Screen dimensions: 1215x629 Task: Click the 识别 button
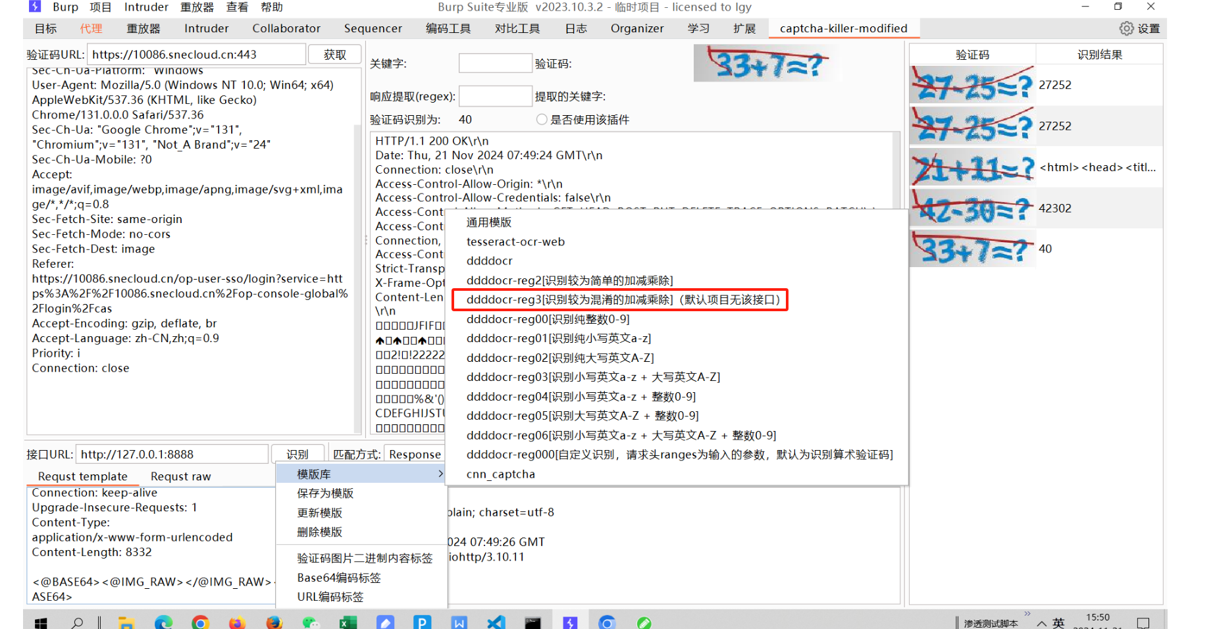(297, 454)
